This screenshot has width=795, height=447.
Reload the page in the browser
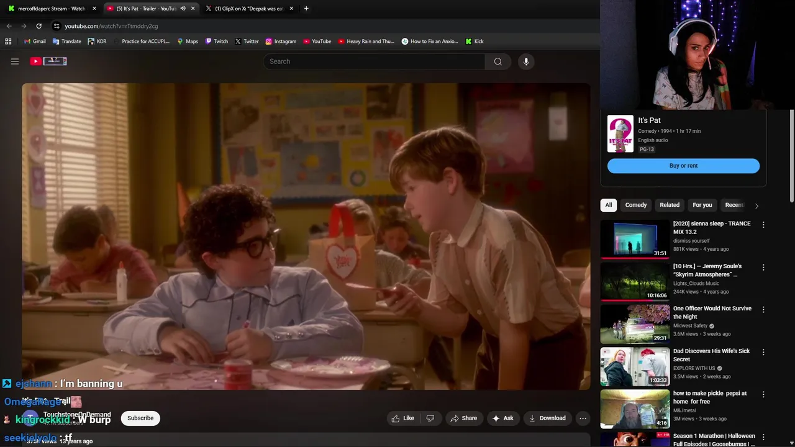tap(39, 26)
